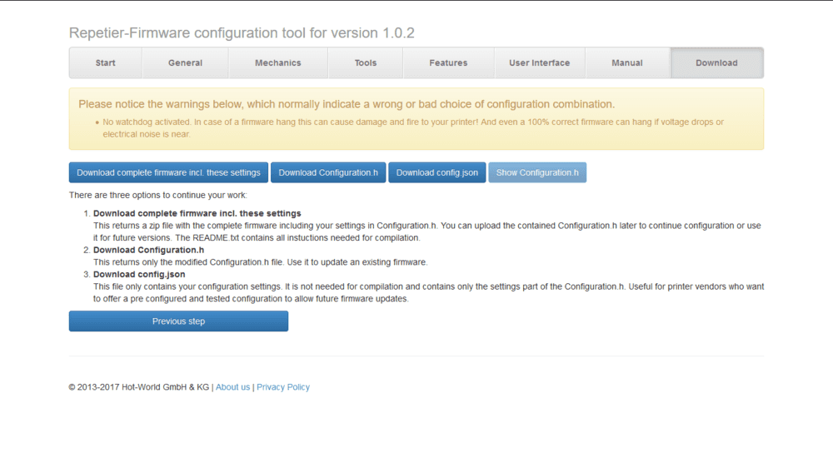Open the Privacy Policy link

click(283, 387)
